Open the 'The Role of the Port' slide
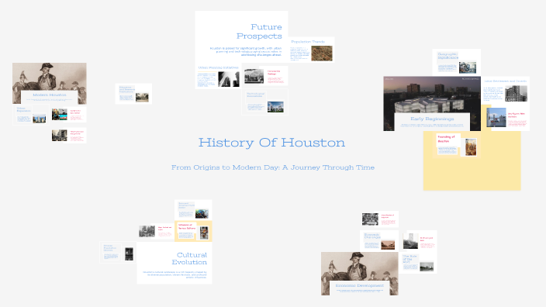Image resolution: width=546 pixels, height=307 pixels. (x=418, y=263)
